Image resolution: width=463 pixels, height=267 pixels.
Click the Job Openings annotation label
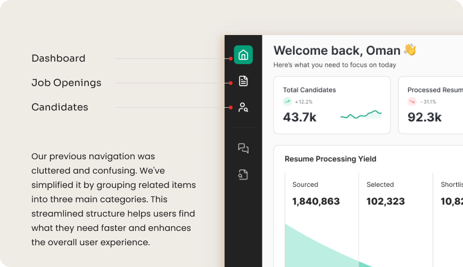tap(67, 83)
